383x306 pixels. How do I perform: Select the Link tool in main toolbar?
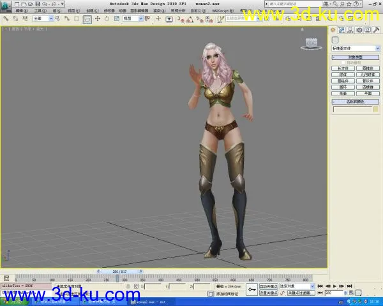[6, 18]
